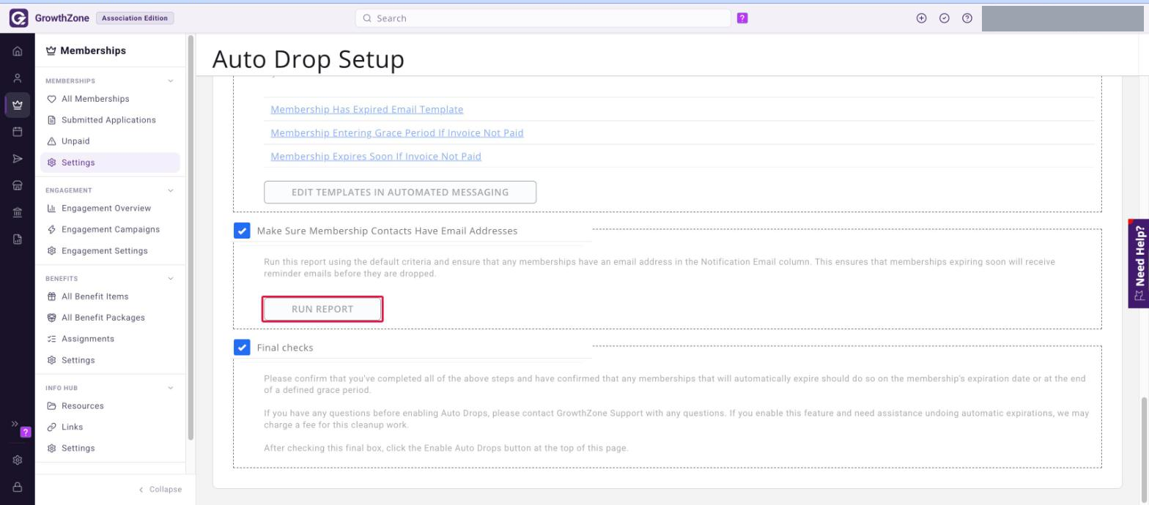
Task: Open Engagement Campaigns
Action: (110, 230)
